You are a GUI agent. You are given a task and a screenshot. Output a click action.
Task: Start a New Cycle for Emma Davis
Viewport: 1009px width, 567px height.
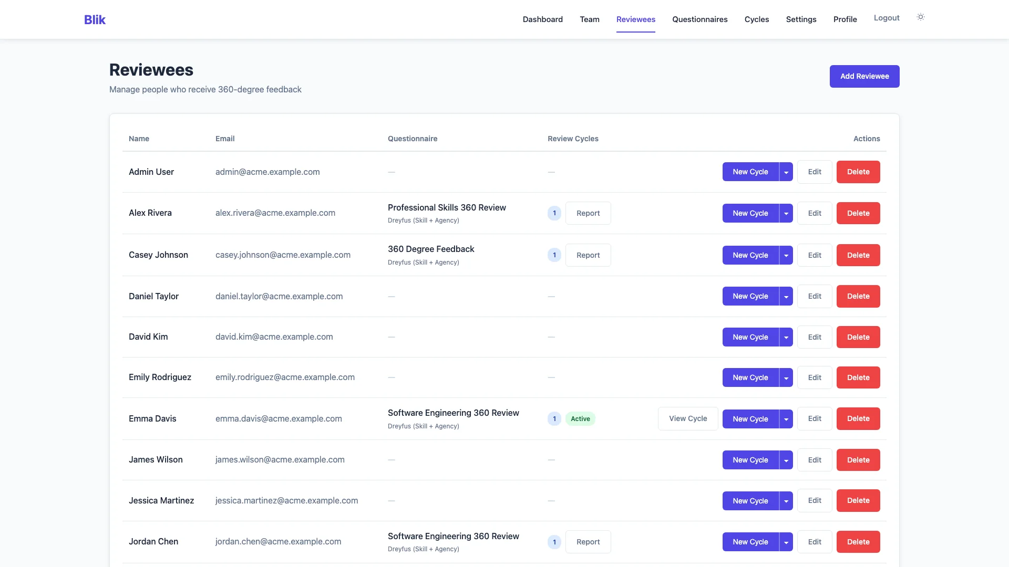750,419
